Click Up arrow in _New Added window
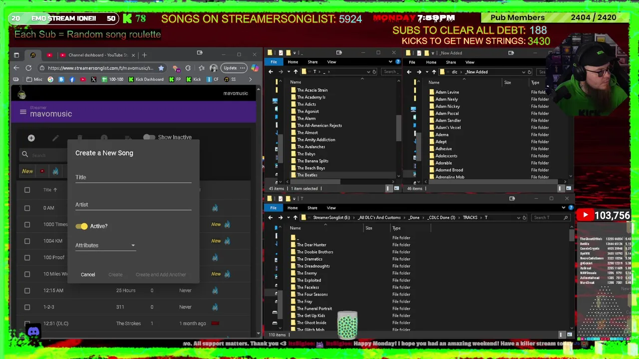Viewport: 639px width, 359px height. [433, 72]
